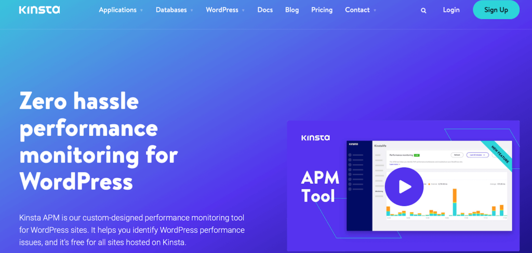Navigate to the Pricing page
The width and height of the screenshot is (532, 253).
click(x=322, y=10)
